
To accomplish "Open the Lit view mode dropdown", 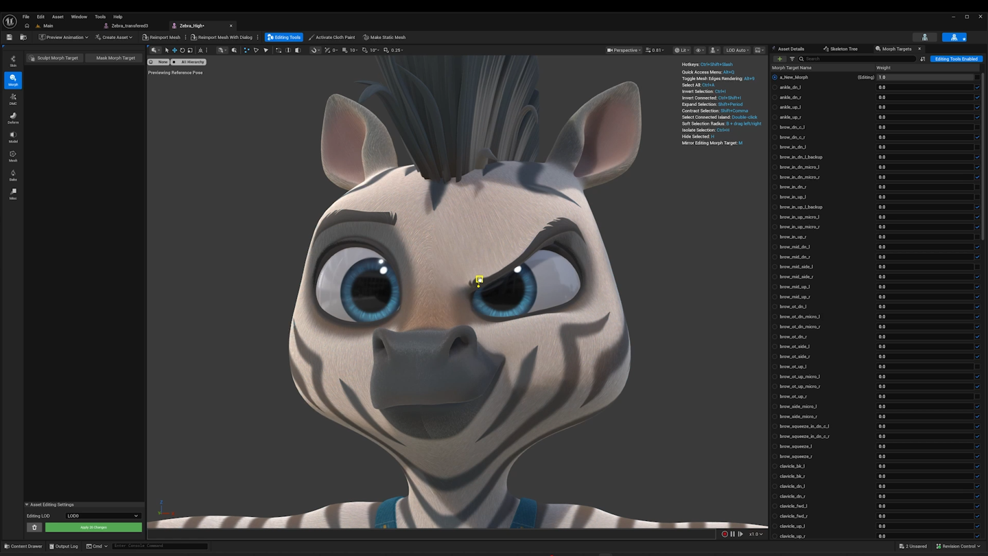I will [681, 50].
